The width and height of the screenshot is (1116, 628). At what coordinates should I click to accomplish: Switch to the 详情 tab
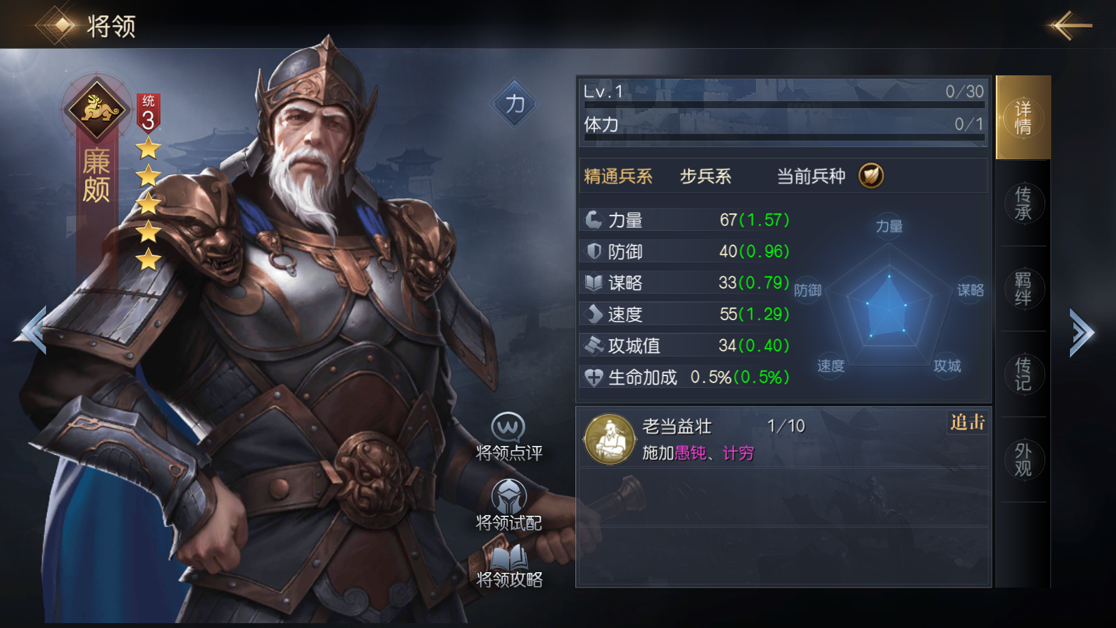pos(1023,118)
